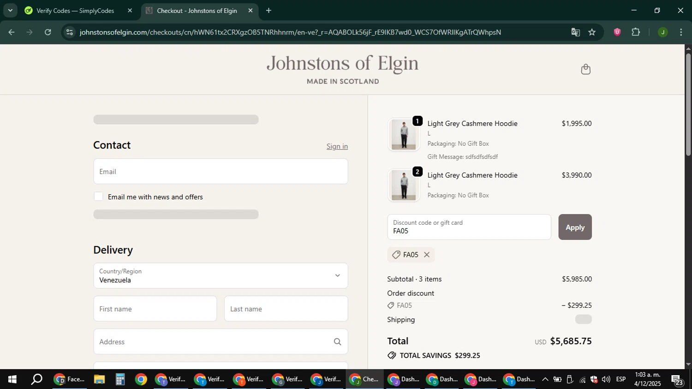The width and height of the screenshot is (692, 389).
Task: Open a new browser tab
Action: point(268,11)
